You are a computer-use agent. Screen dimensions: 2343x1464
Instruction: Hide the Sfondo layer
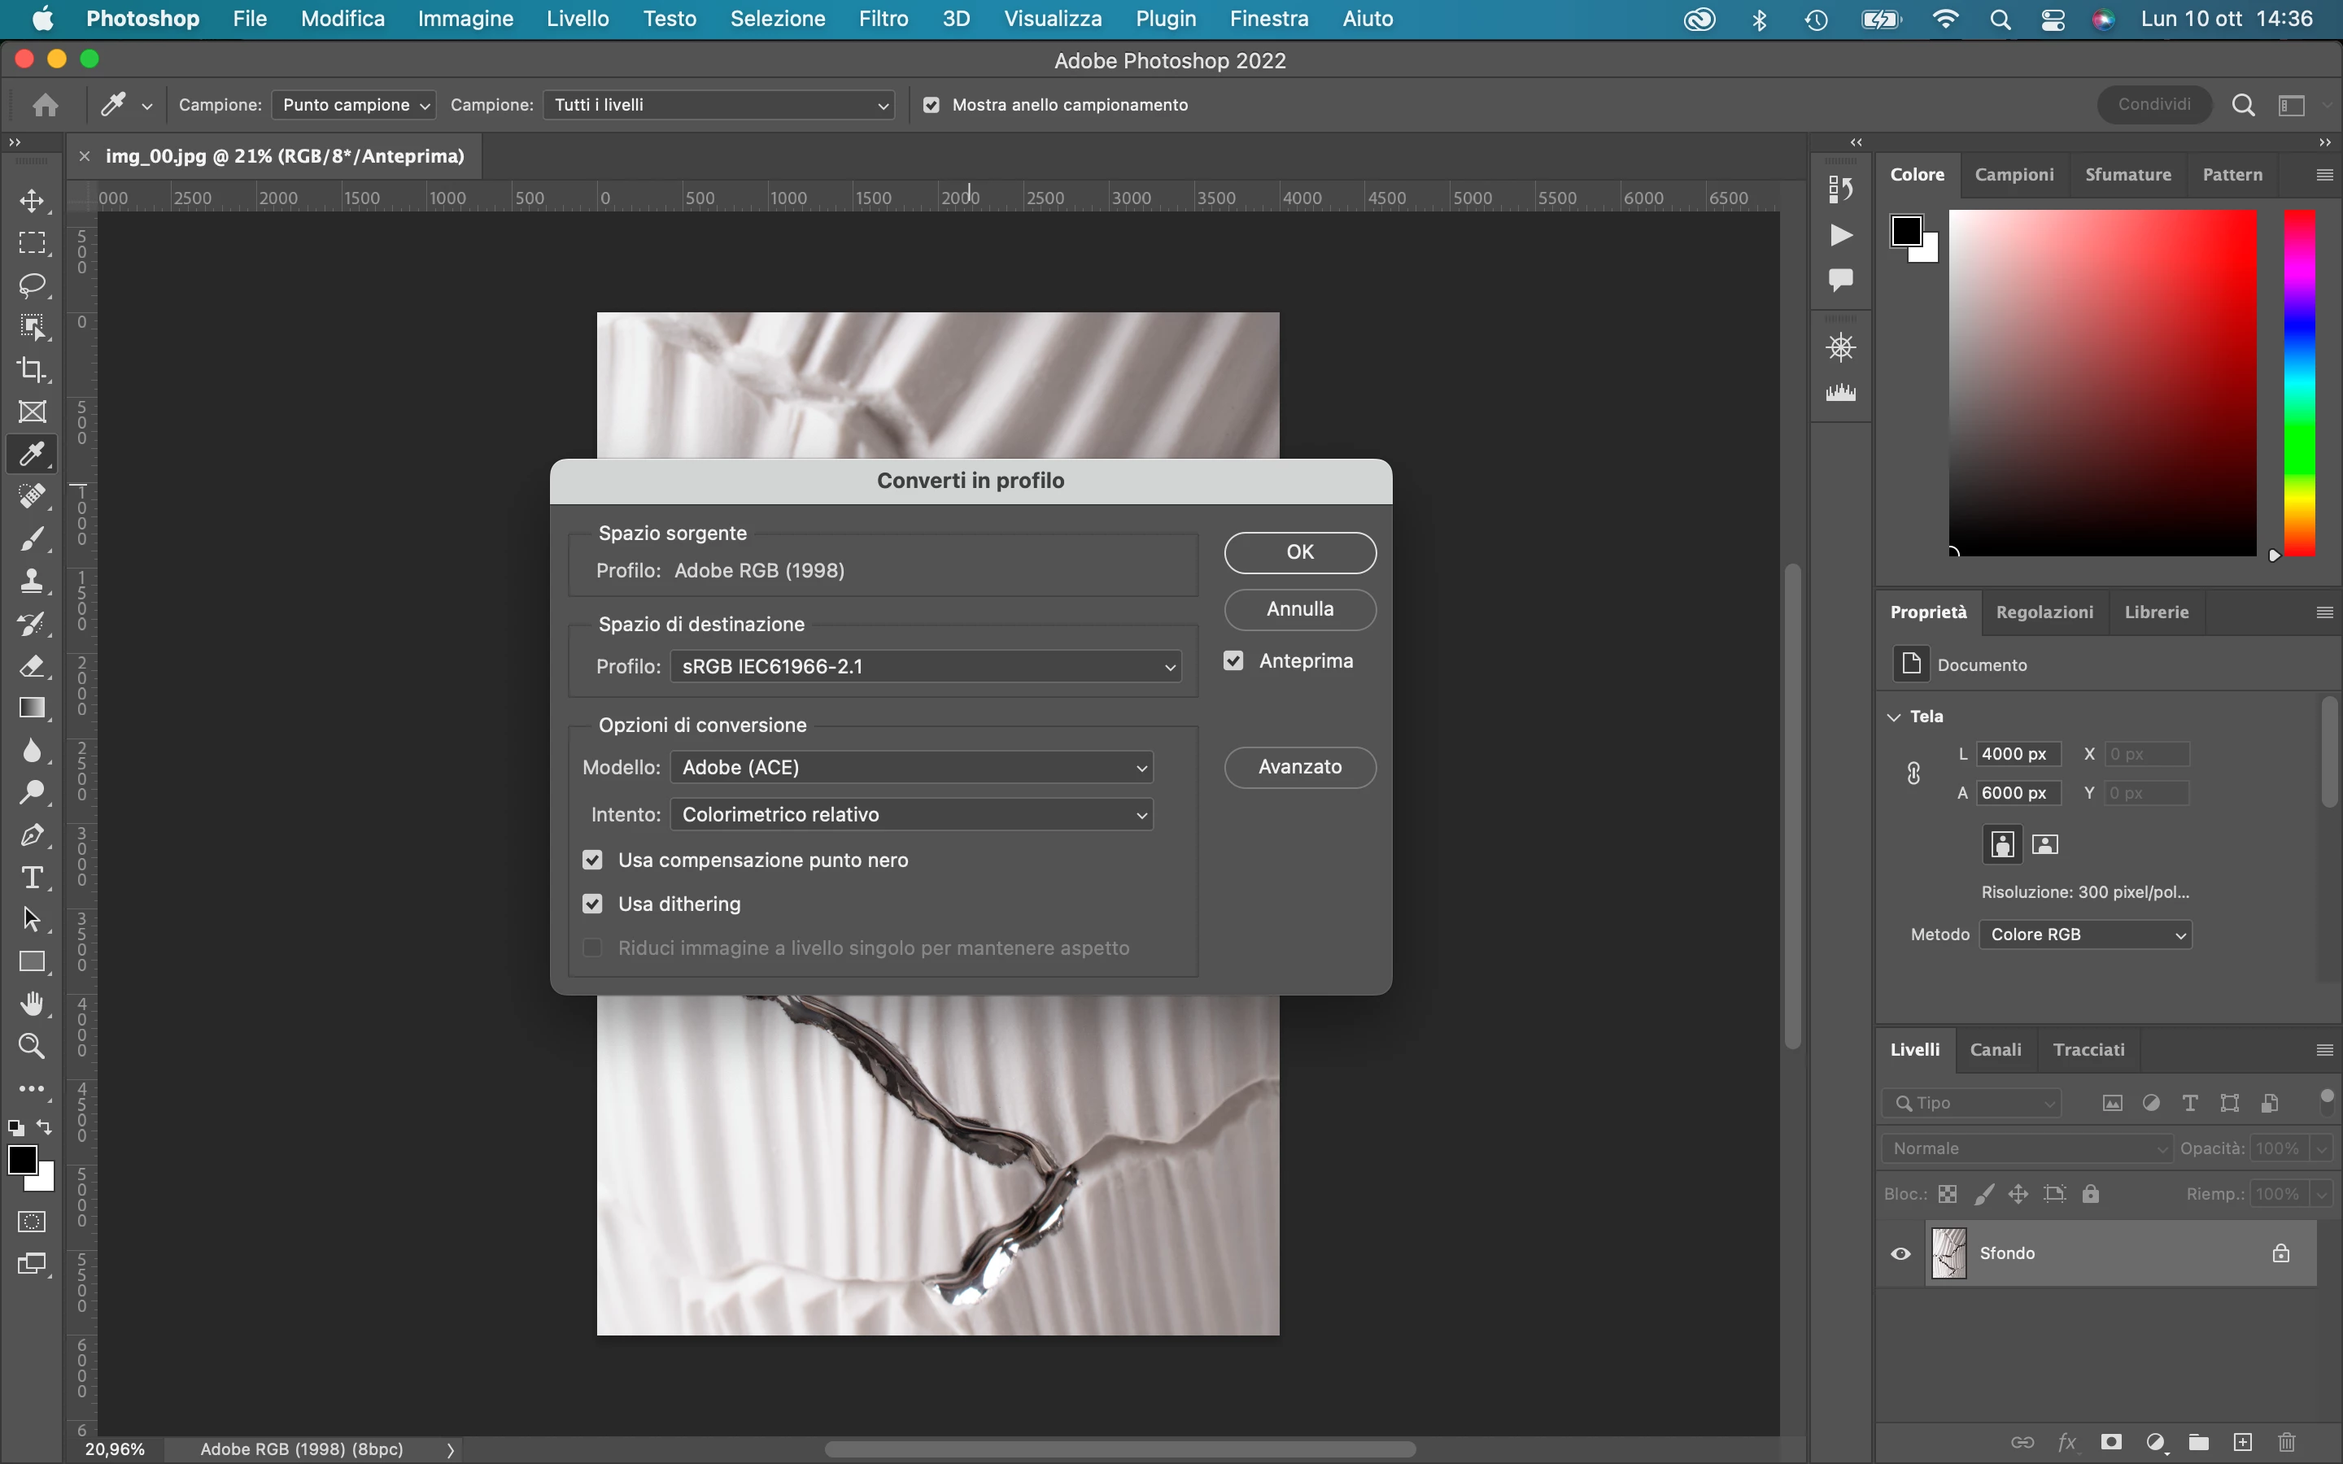click(x=1900, y=1254)
